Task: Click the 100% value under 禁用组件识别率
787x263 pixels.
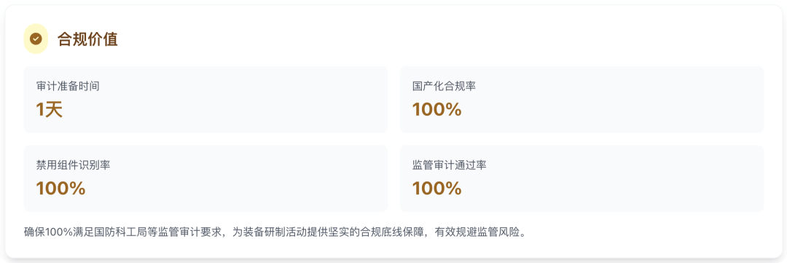Action: (60, 188)
